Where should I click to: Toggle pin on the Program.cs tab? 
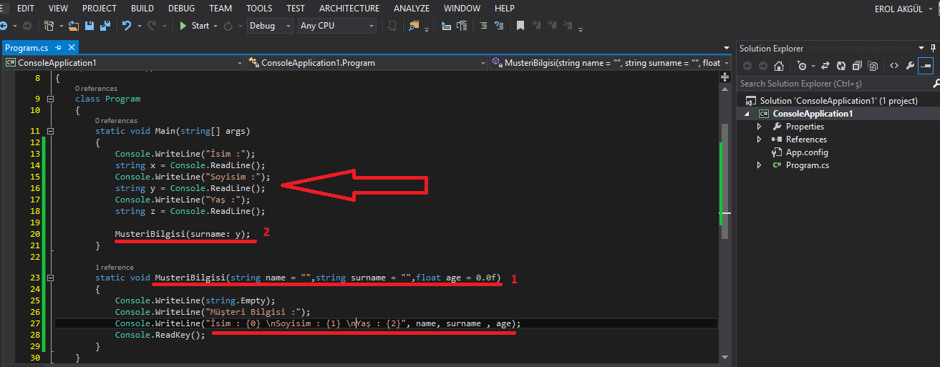[x=58, y=48]
